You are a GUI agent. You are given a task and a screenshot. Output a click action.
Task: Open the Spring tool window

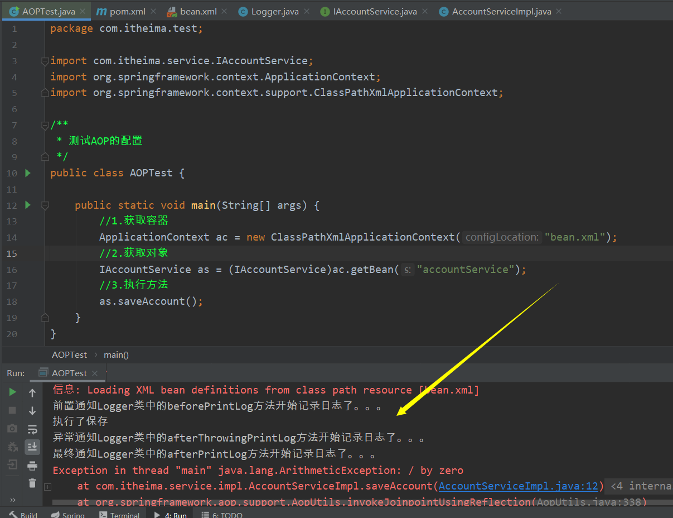click(x=67, y=514)
